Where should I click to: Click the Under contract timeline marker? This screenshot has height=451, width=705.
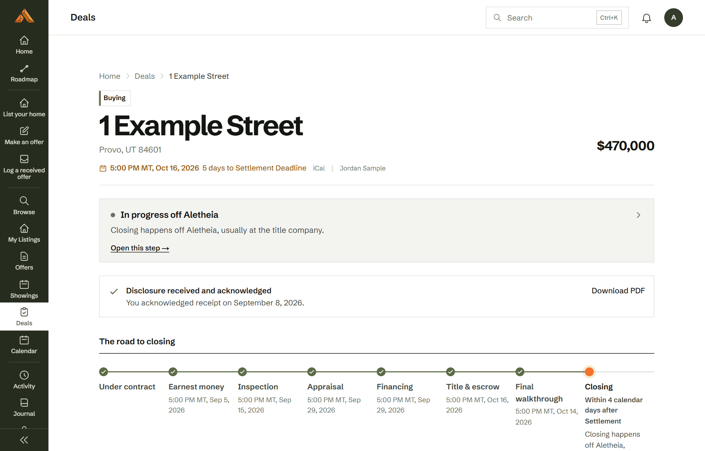tap(104, 372)
